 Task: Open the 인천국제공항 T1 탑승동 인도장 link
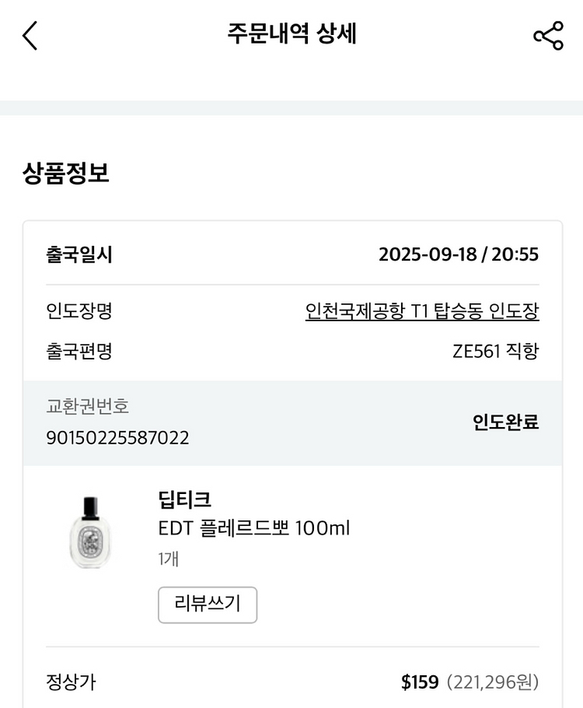pyautogui.click(x=422, y=312)
